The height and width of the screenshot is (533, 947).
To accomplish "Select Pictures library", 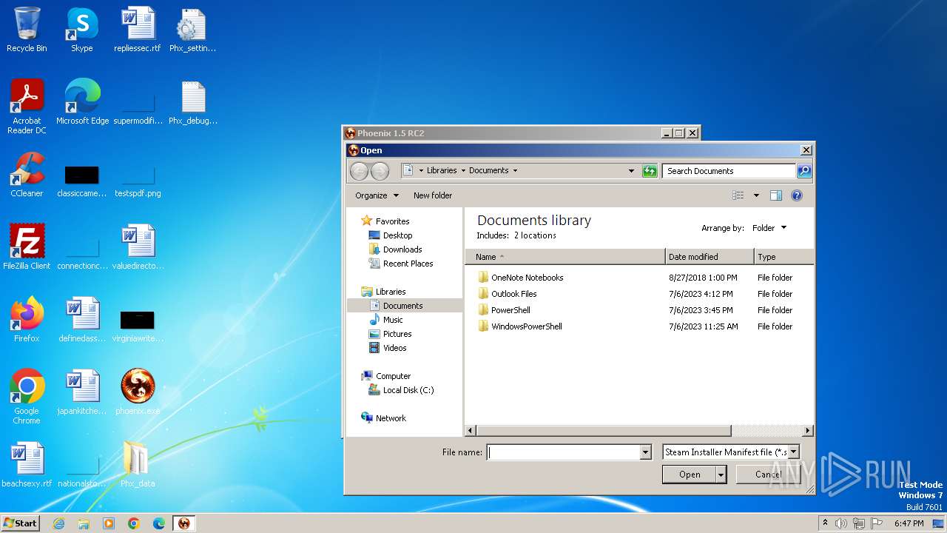I will [x=397, y=334].
